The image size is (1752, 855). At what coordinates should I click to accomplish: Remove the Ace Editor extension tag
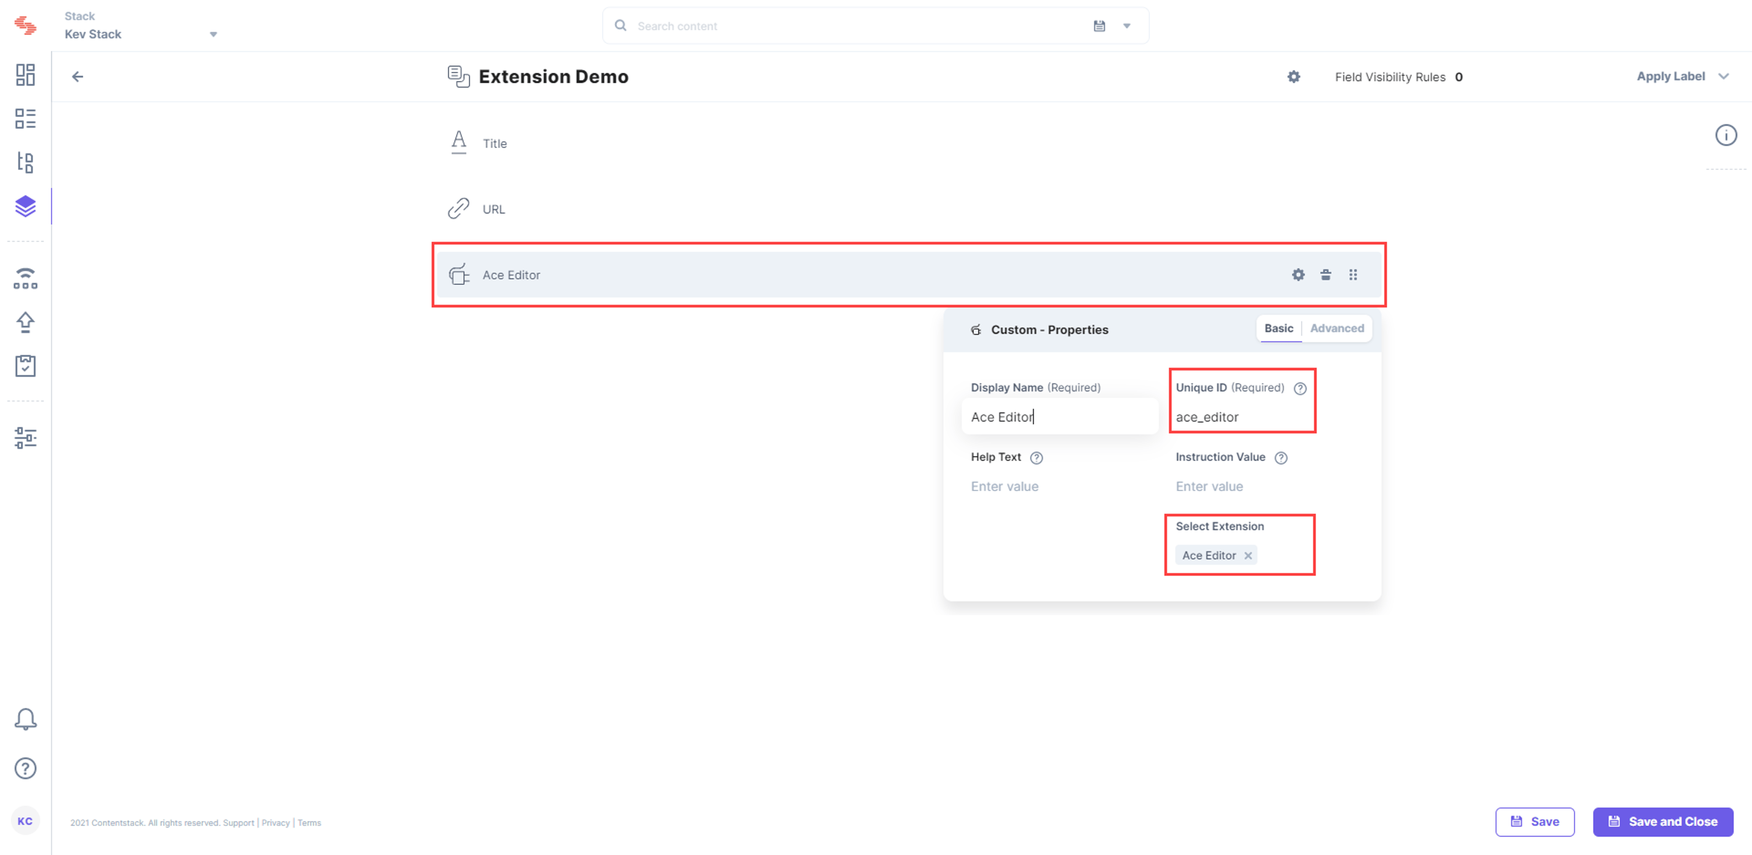coord(1248,556)
